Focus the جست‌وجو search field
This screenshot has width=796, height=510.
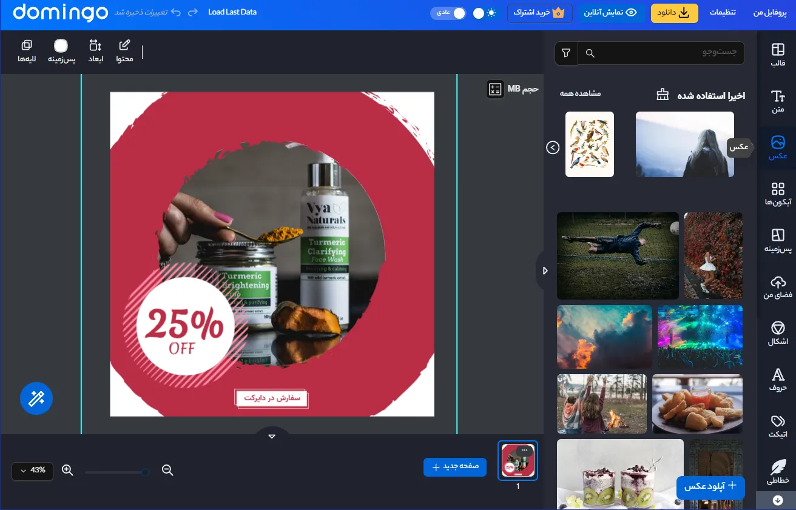point(661,53)
